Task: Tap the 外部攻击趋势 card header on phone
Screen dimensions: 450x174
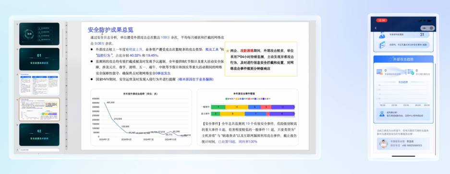Action: (403, 59)
